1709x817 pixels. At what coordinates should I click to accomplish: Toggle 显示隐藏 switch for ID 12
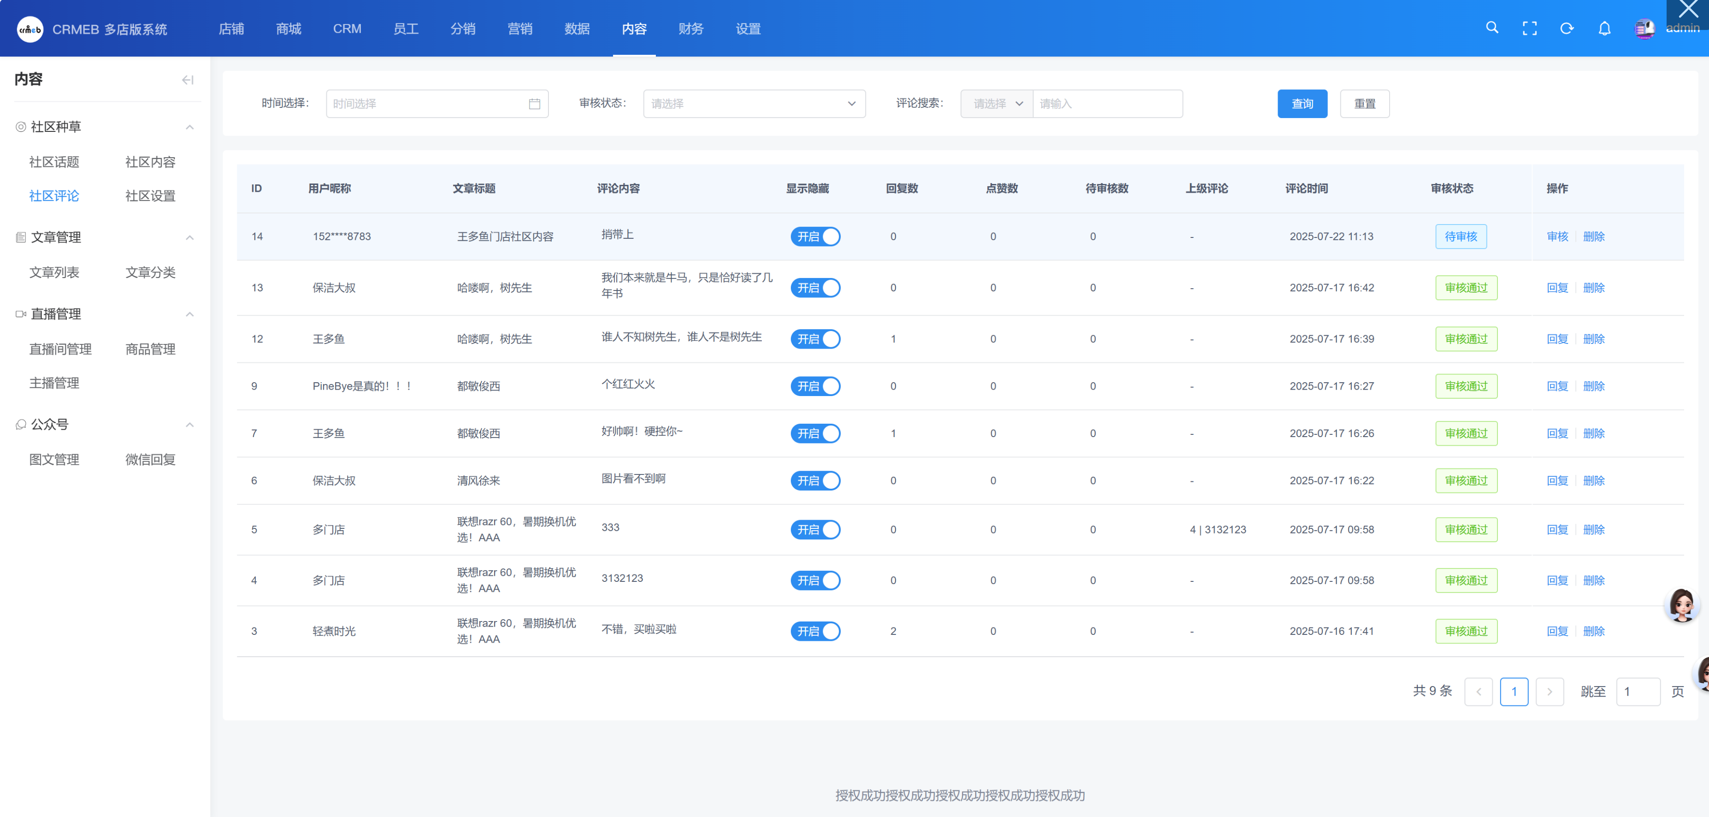point(815,338)
